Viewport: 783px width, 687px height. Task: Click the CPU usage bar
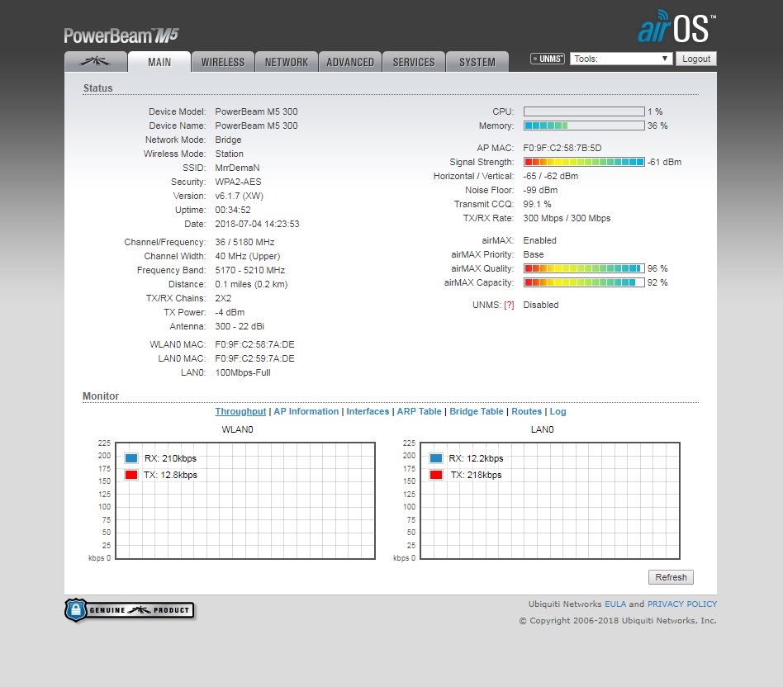[584, 111]
